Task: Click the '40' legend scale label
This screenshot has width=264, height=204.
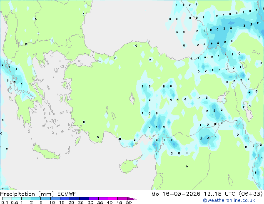Action: 110,202
